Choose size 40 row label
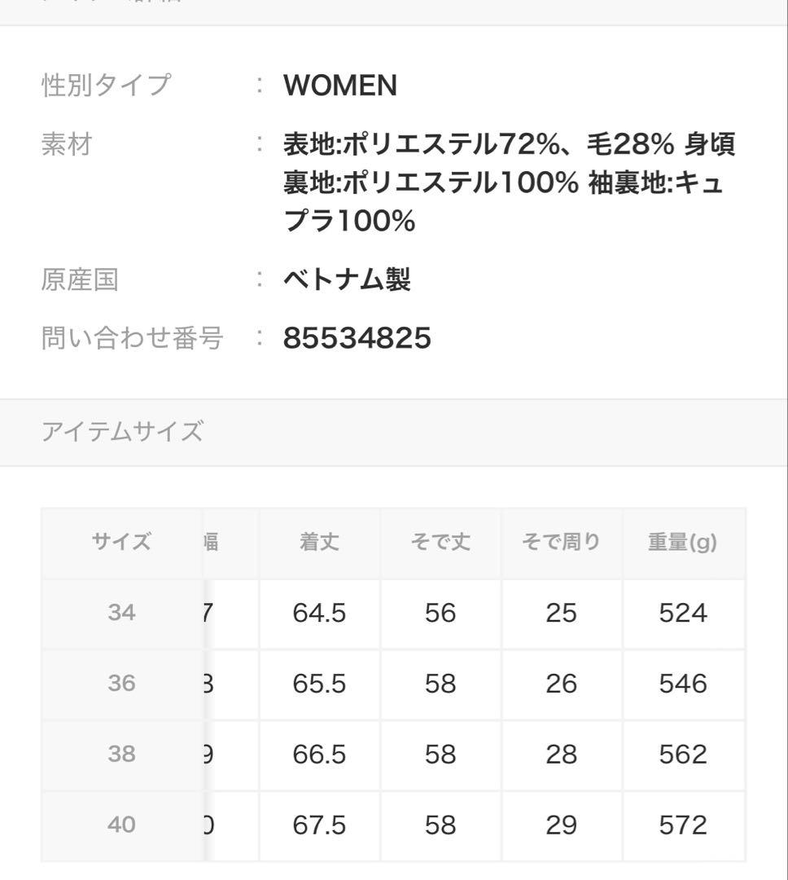788x880 pixels. 121,825
